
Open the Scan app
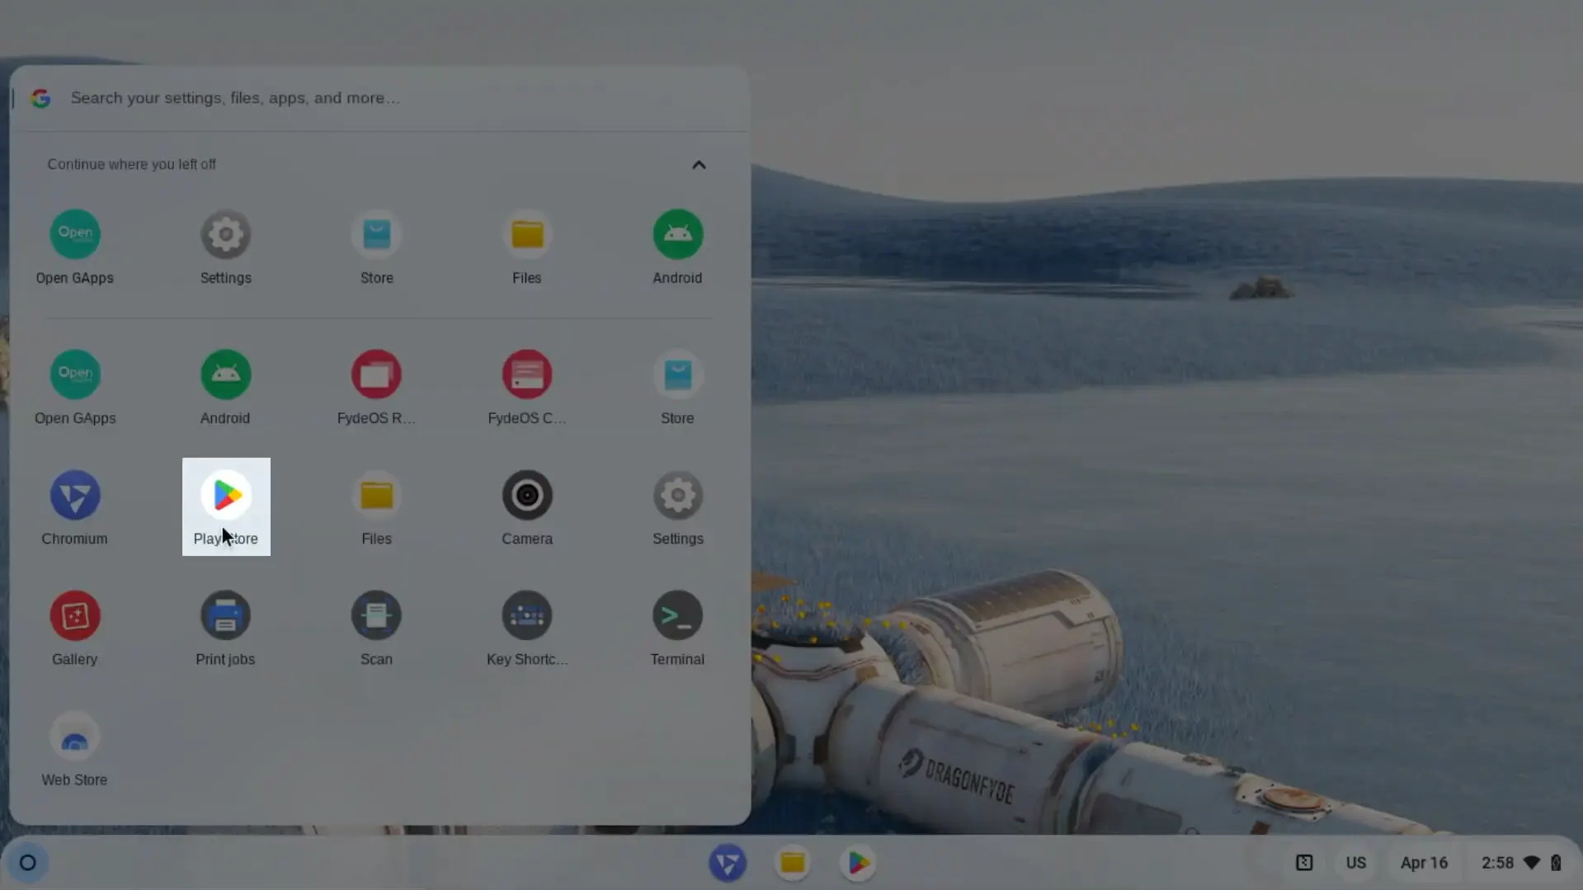point(376,617)
